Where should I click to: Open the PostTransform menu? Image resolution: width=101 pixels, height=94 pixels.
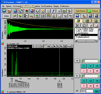[47, 6]
